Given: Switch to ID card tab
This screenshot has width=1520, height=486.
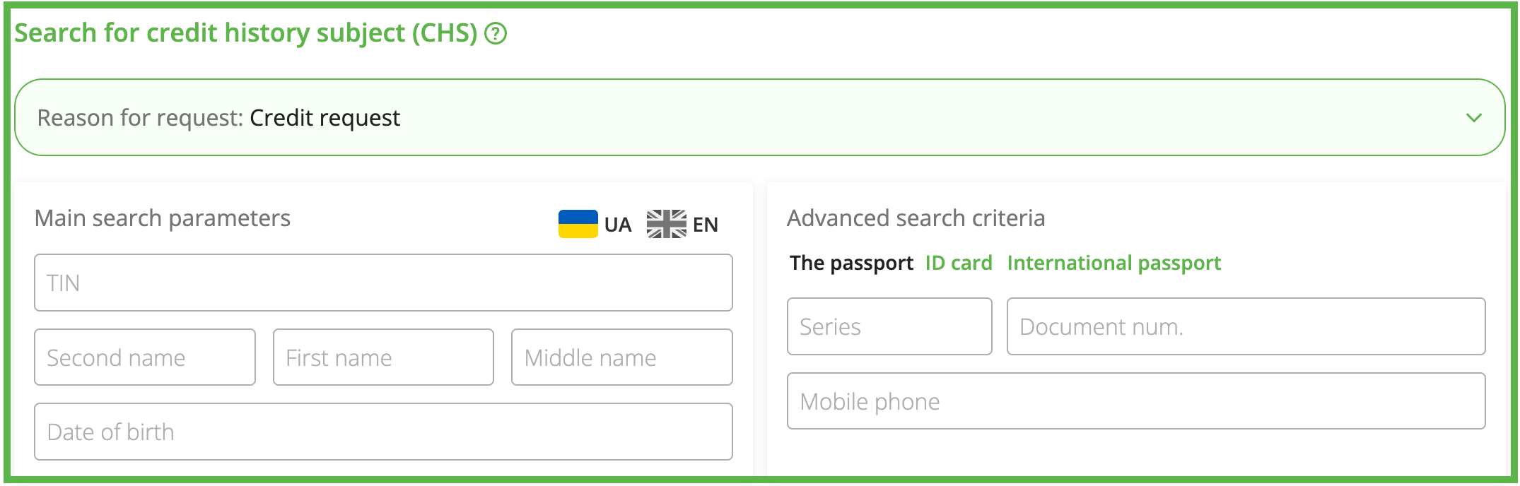Looking at the screenshot, I should coord(959,263).
